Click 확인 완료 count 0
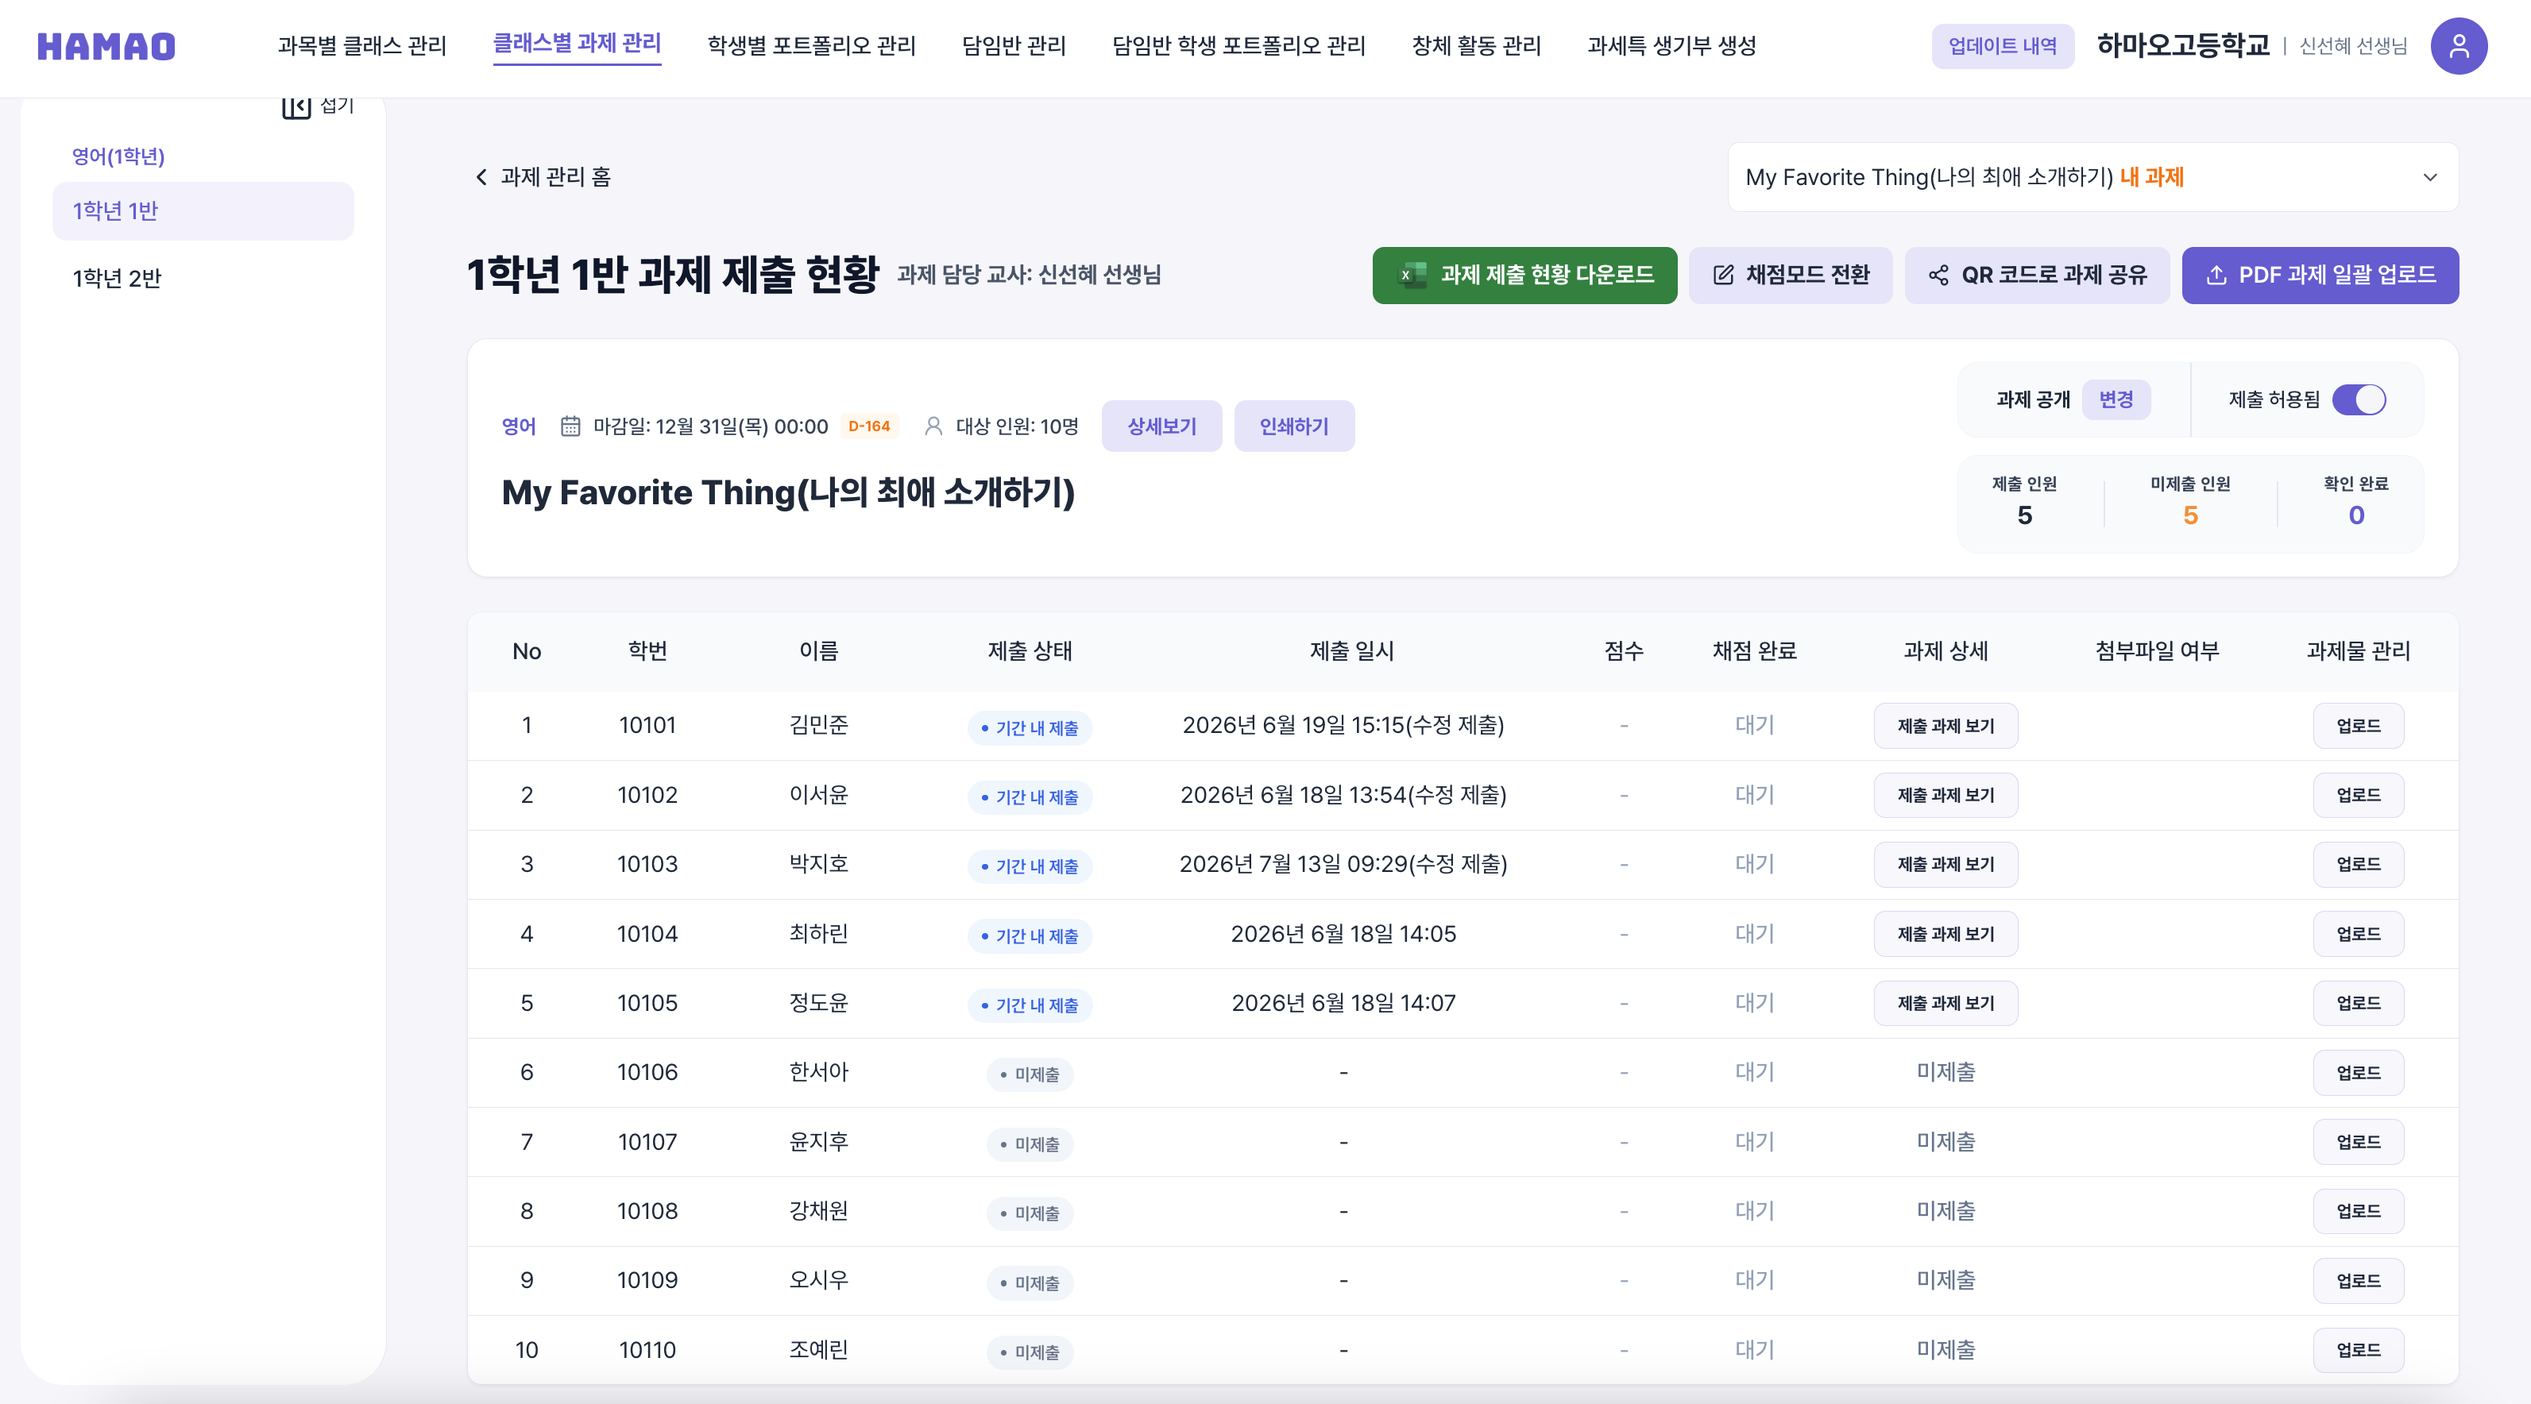 coord(2356,516)
